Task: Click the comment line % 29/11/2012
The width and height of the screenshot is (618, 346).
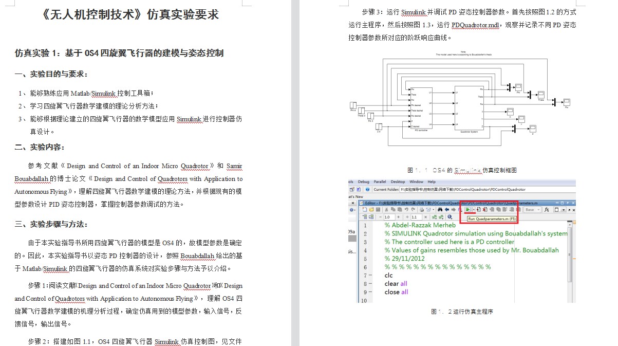Action: click(405, 259)
